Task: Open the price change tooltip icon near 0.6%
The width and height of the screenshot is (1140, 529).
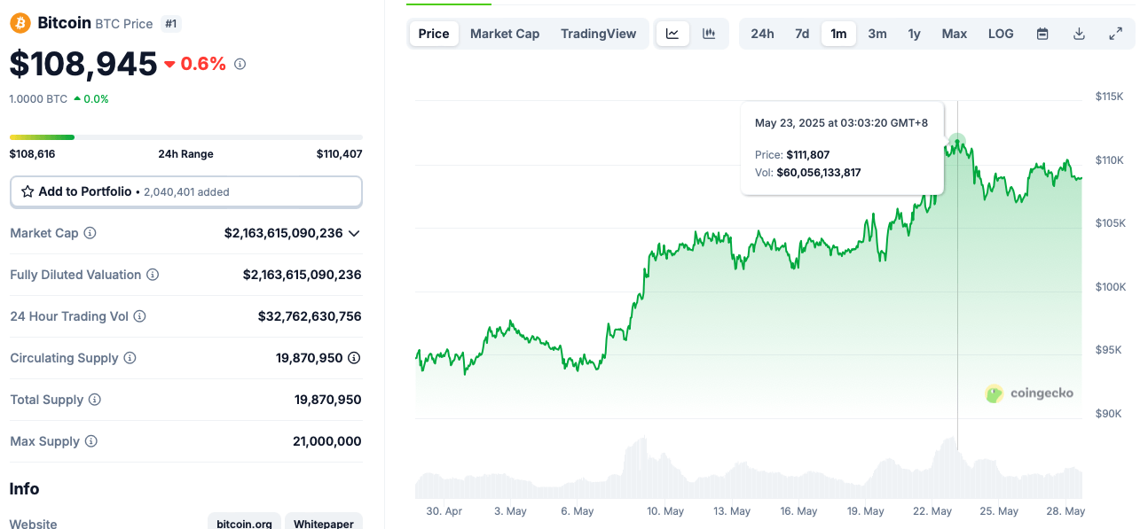Action: (239, 63)
